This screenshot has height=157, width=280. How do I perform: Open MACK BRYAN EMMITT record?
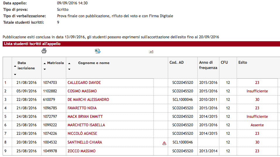click(x=85, y=117)
